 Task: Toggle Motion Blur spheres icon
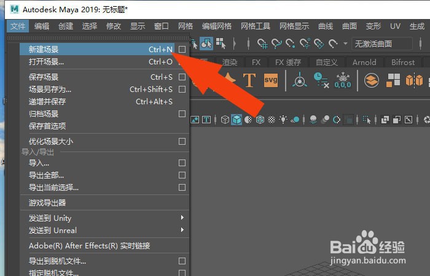(325, 120)
